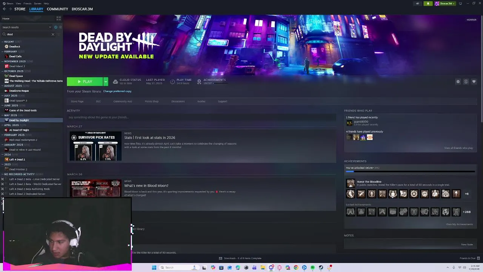This screenshot has width=483, height=272.
Task: Open the Friends menu
Action: 28,3
